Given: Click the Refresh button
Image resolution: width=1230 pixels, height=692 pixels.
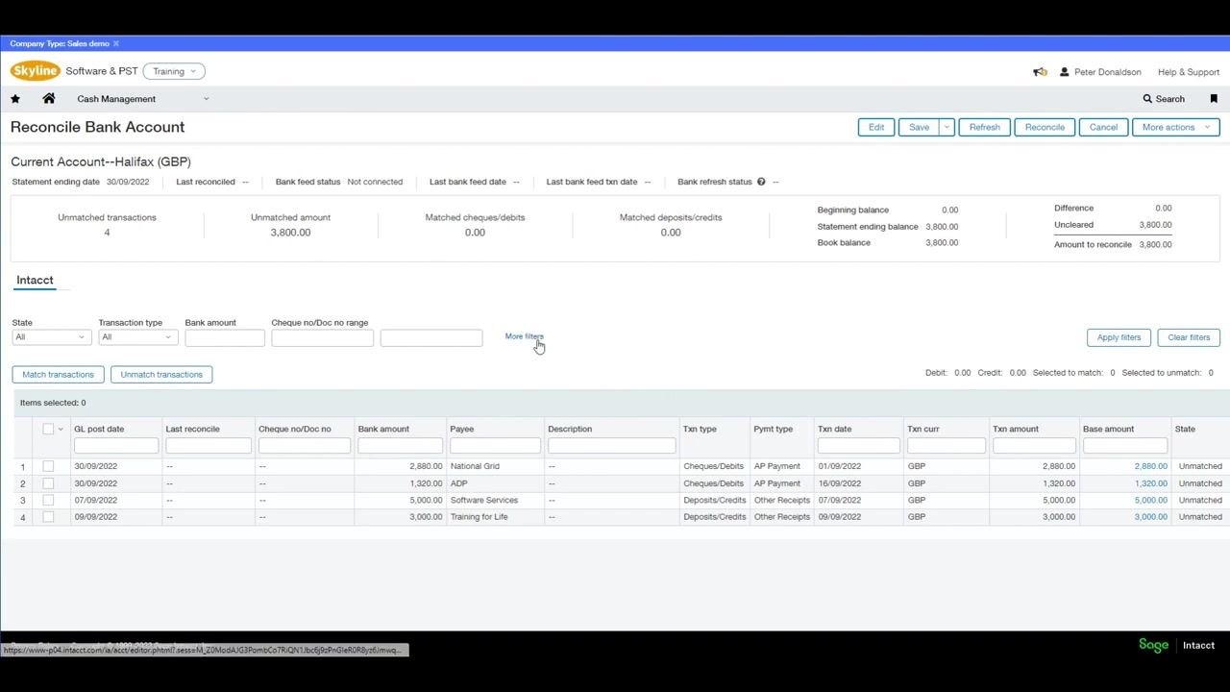Looking at the screenshot, I should [984, 127].
